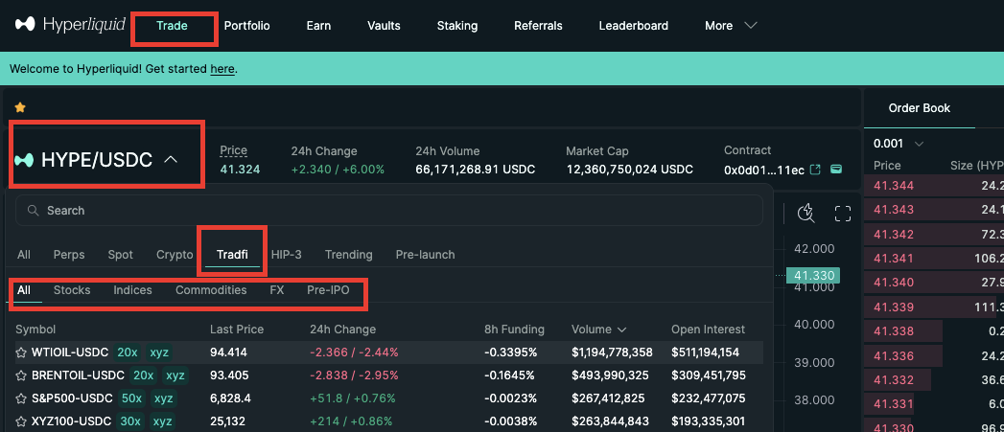Click the 0x0d01...11ec contract address
1004x432 pixels.
(x=764, y=170)
